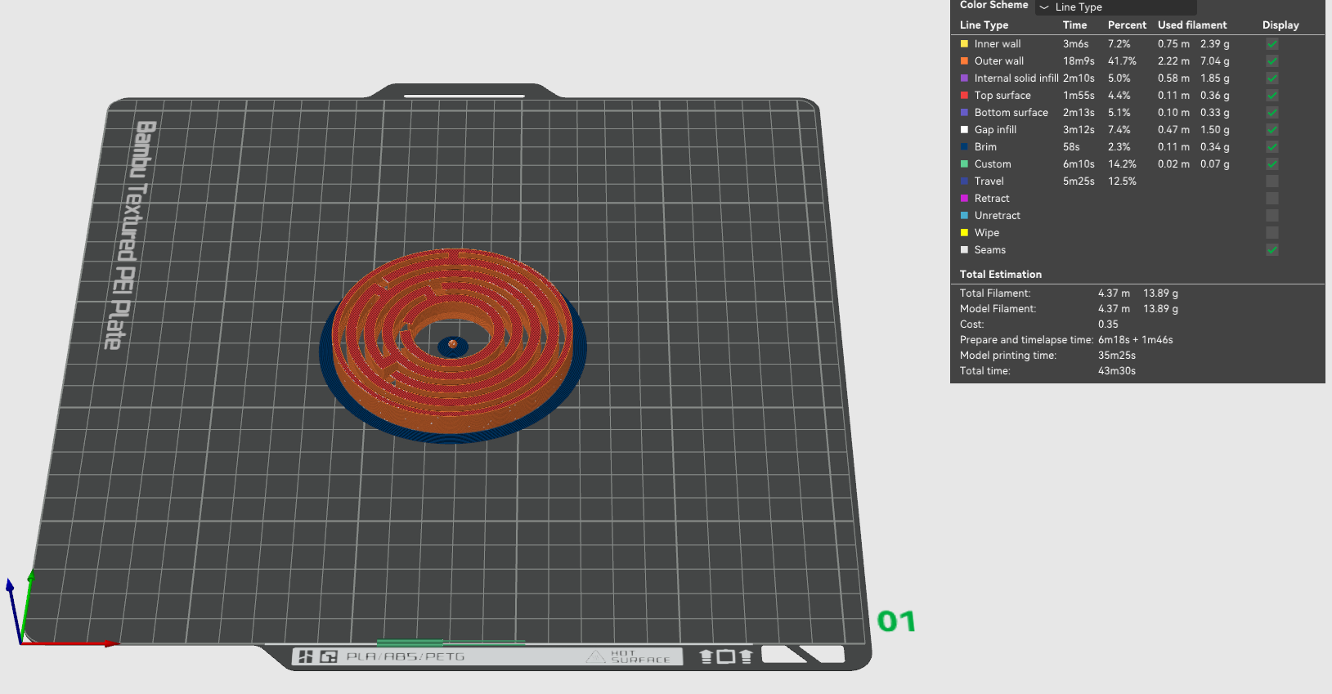
Task: Click the red Top surface color swatch
Action: coord(964,96)
